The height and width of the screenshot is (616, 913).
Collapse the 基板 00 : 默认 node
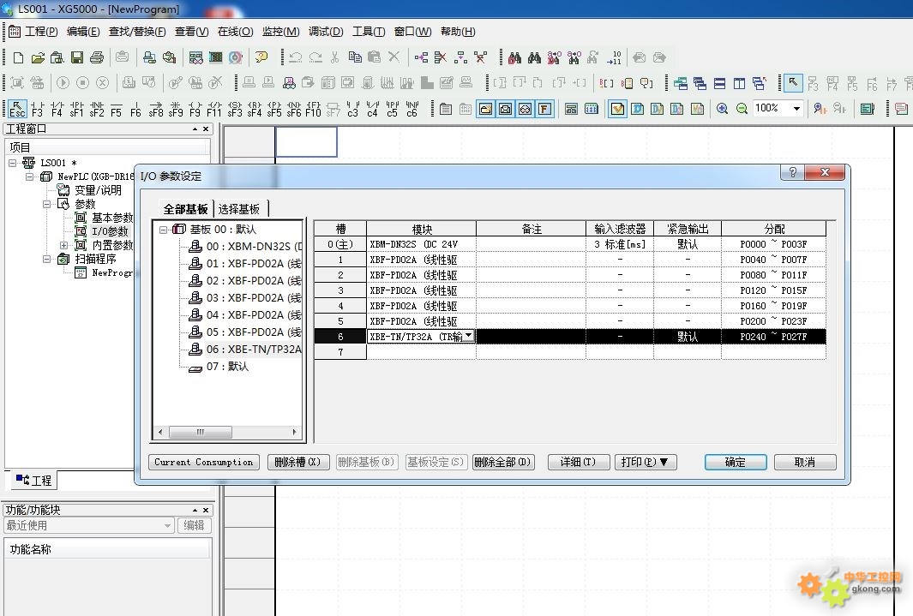(164, 230)
